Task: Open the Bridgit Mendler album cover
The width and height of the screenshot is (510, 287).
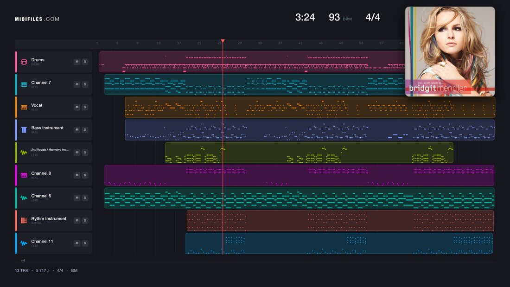Action: 450,51
